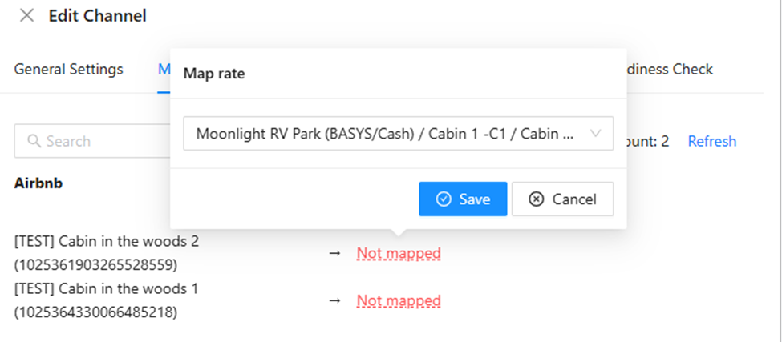Open the Readiness Check tab

point(670,69)
